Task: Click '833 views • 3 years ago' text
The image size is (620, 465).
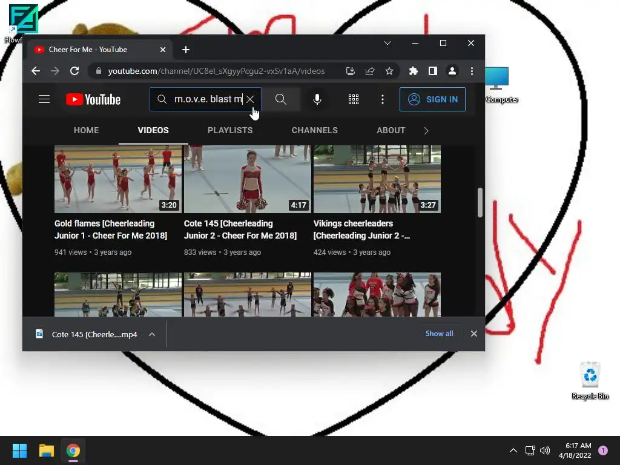Action: tap(222, 252)
